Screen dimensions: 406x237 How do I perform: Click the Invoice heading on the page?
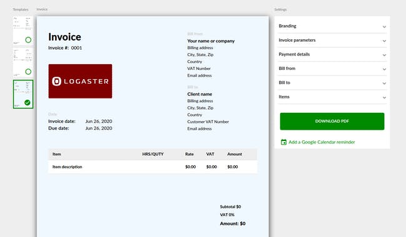[x=64, y=37]
